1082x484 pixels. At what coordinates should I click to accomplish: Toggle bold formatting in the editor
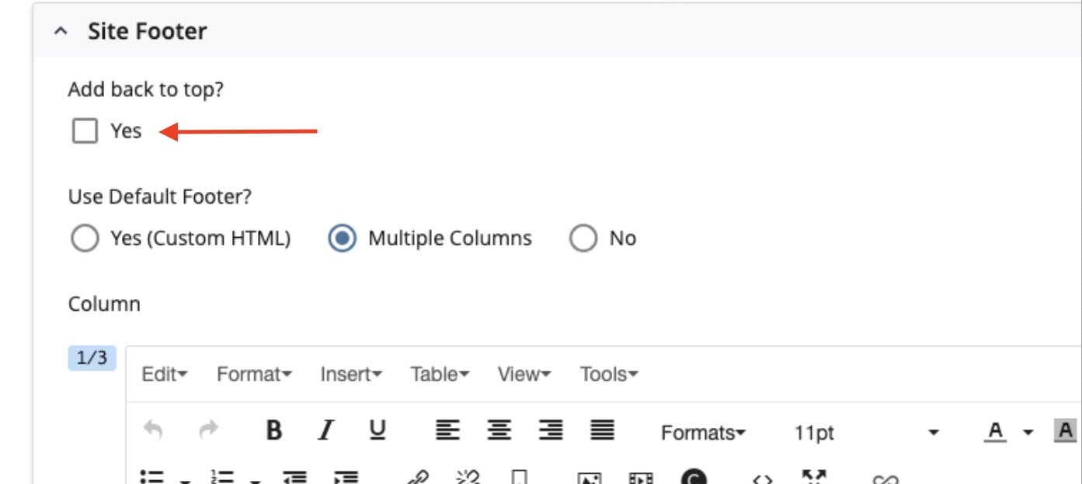coord(274,427)
